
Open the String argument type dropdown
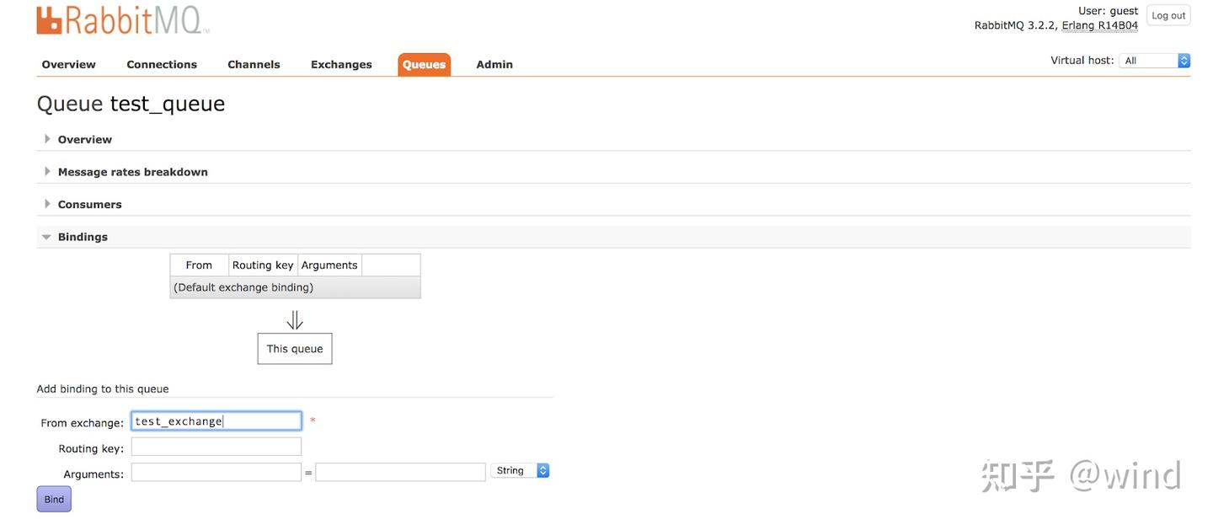519,470
